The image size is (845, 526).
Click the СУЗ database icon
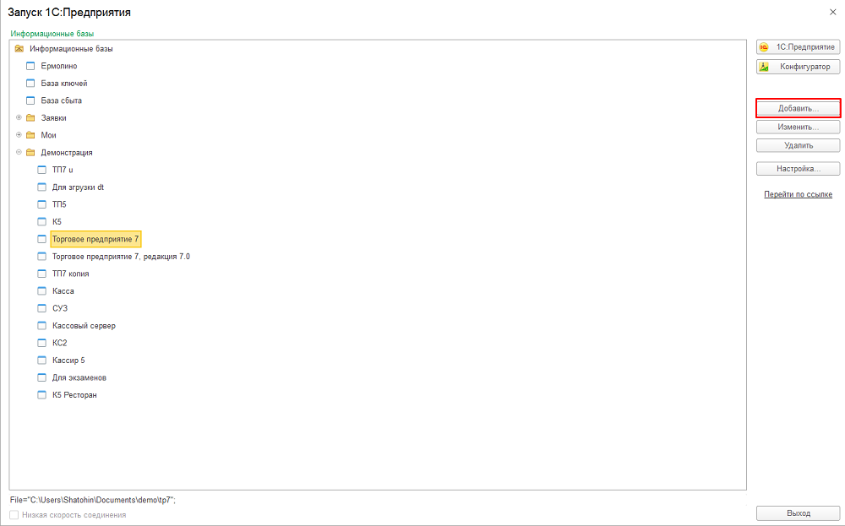pos(42,308)
